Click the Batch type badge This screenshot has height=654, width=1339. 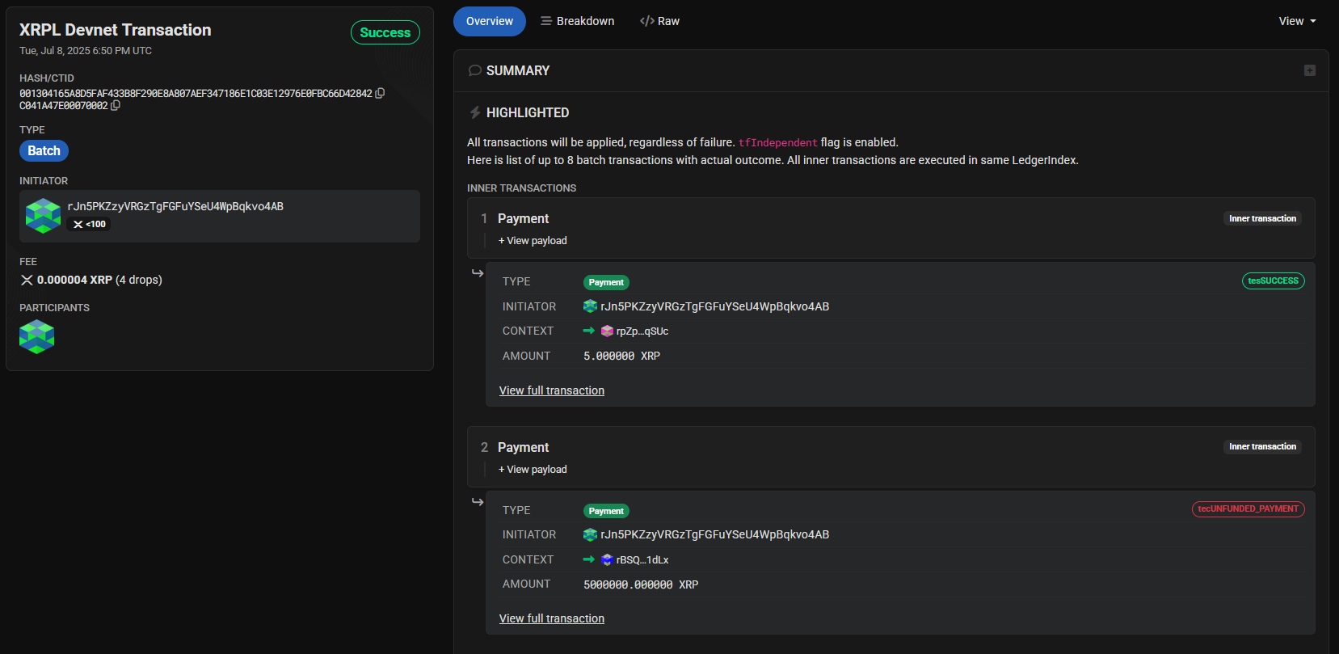tap(44, 150)
